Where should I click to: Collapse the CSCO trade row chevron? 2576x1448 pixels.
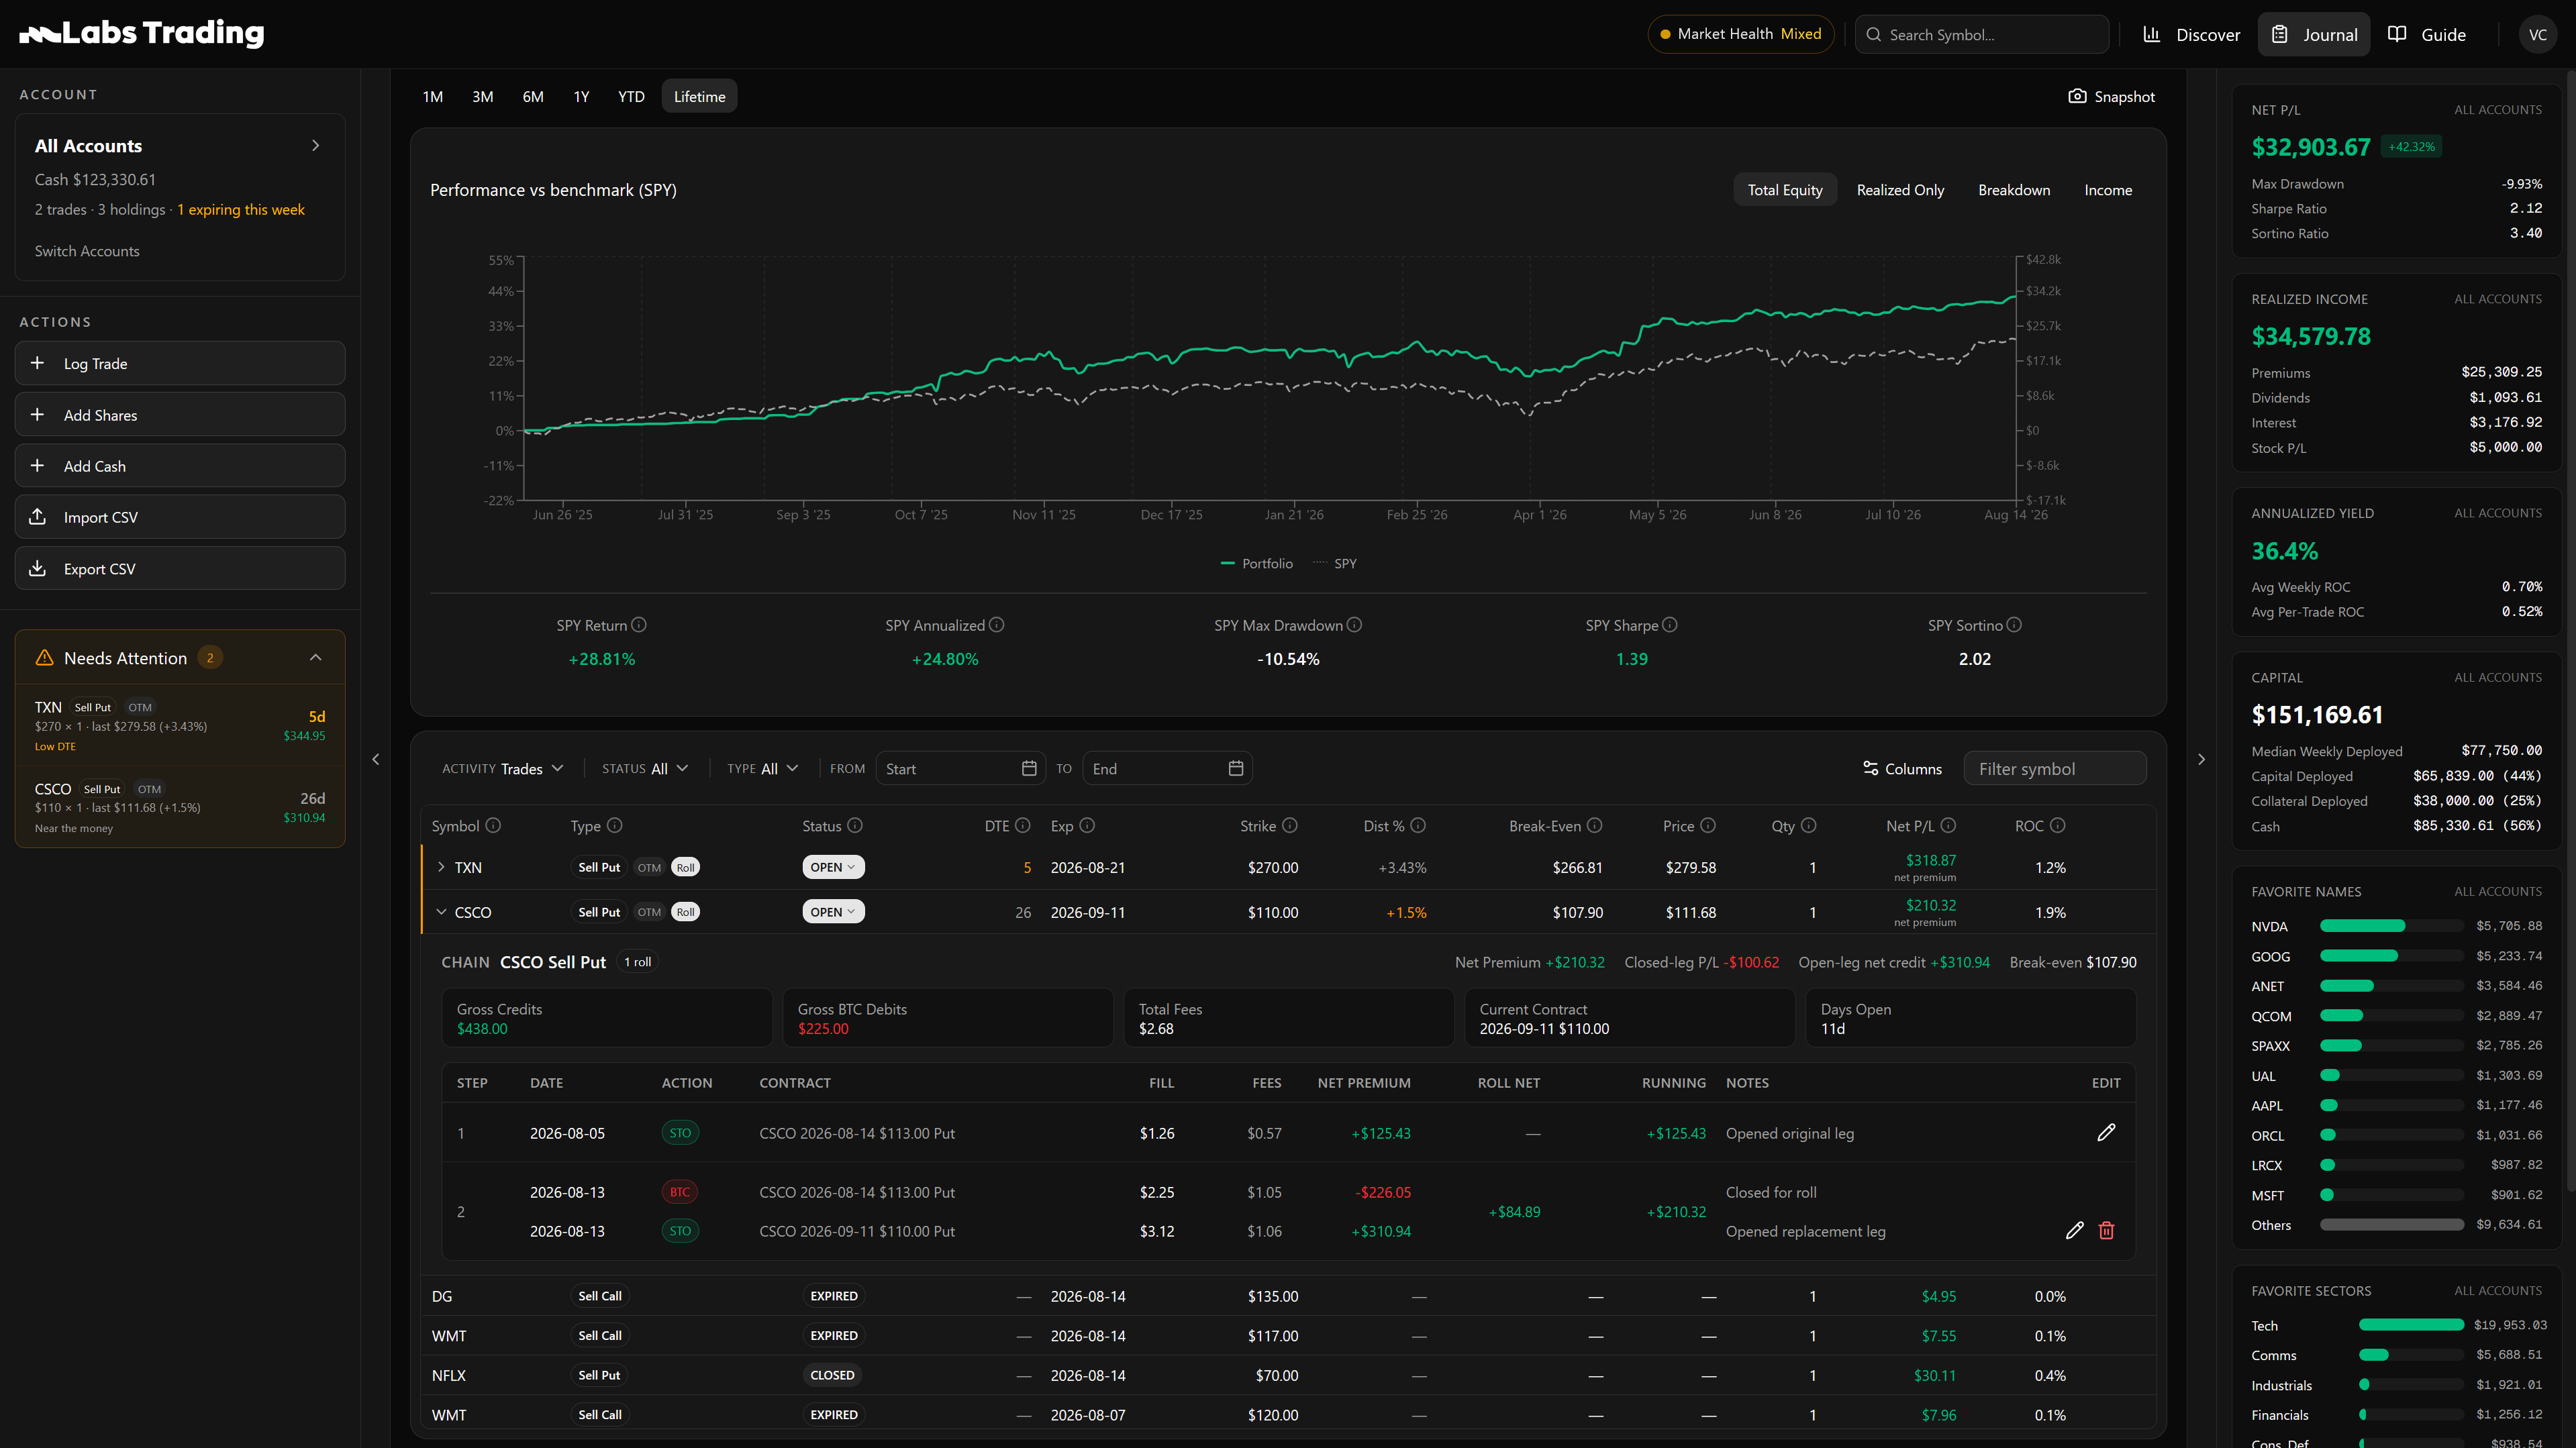tap(441, 912)
